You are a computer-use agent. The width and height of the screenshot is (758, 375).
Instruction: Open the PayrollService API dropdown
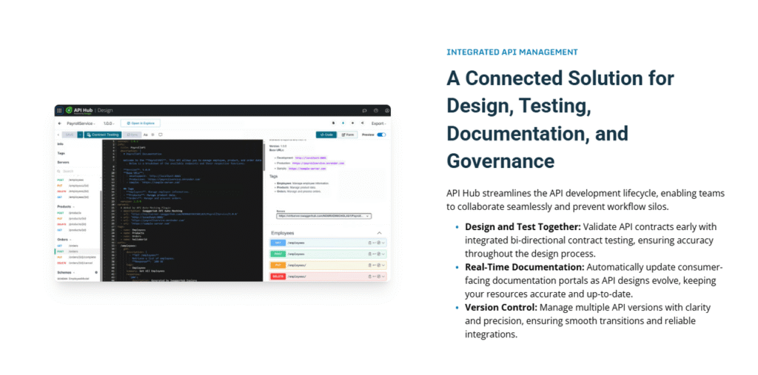click(81, 123)
